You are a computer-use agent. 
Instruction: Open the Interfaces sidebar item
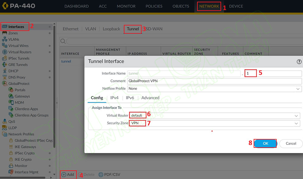click(16, 27)
